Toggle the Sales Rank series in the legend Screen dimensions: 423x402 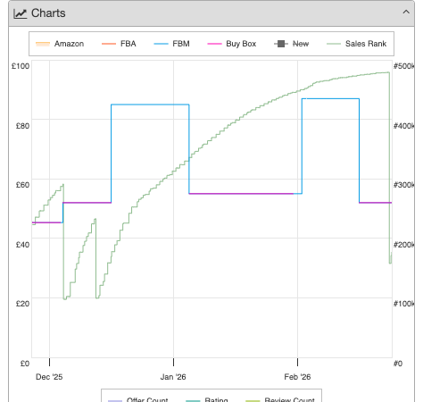(x=357, y=44)
